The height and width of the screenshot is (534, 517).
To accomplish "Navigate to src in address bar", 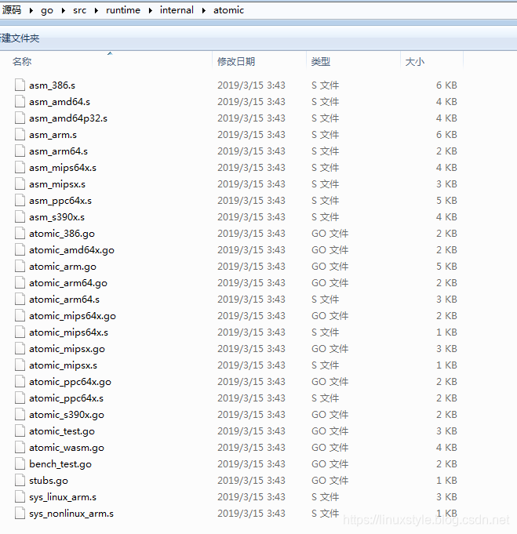I will point(79,10).
